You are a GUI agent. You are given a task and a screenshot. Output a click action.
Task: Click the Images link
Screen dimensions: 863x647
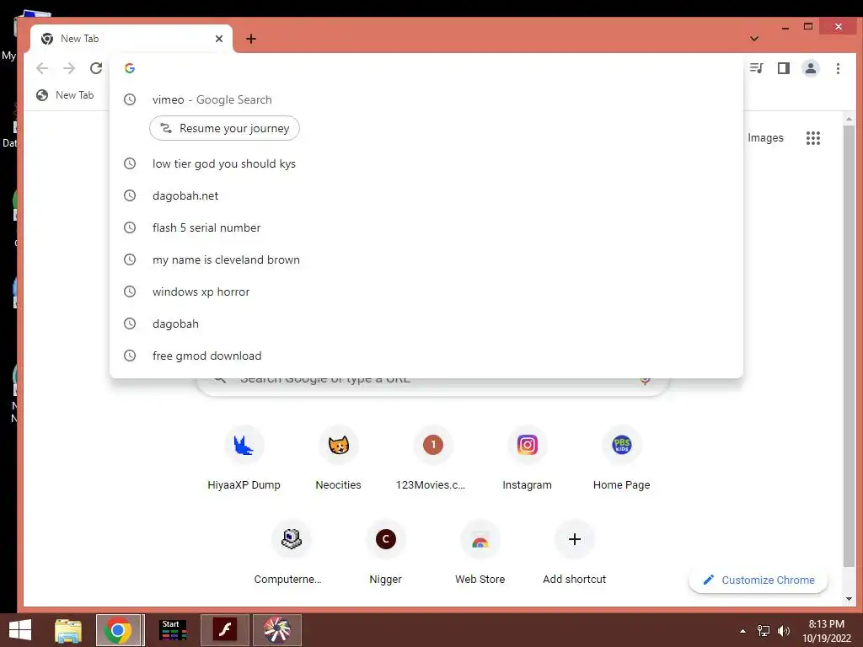pyautogui.click(x=765, y=138)
